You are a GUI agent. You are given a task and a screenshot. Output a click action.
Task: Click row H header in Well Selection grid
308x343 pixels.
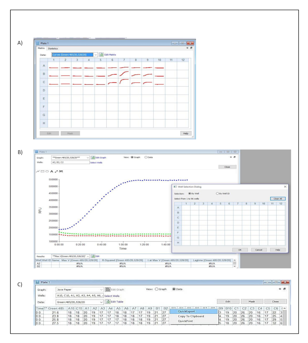click(x=178, y=243)
